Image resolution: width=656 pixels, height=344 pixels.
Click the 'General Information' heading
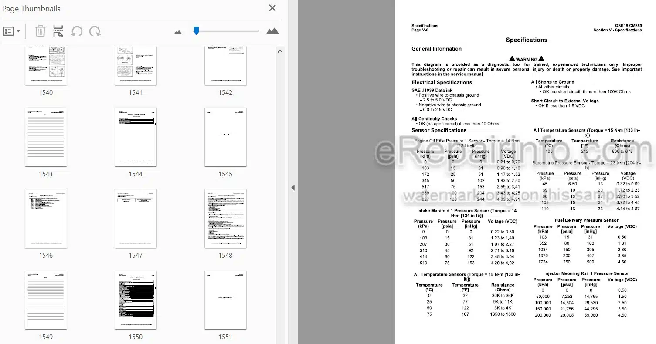436,49
